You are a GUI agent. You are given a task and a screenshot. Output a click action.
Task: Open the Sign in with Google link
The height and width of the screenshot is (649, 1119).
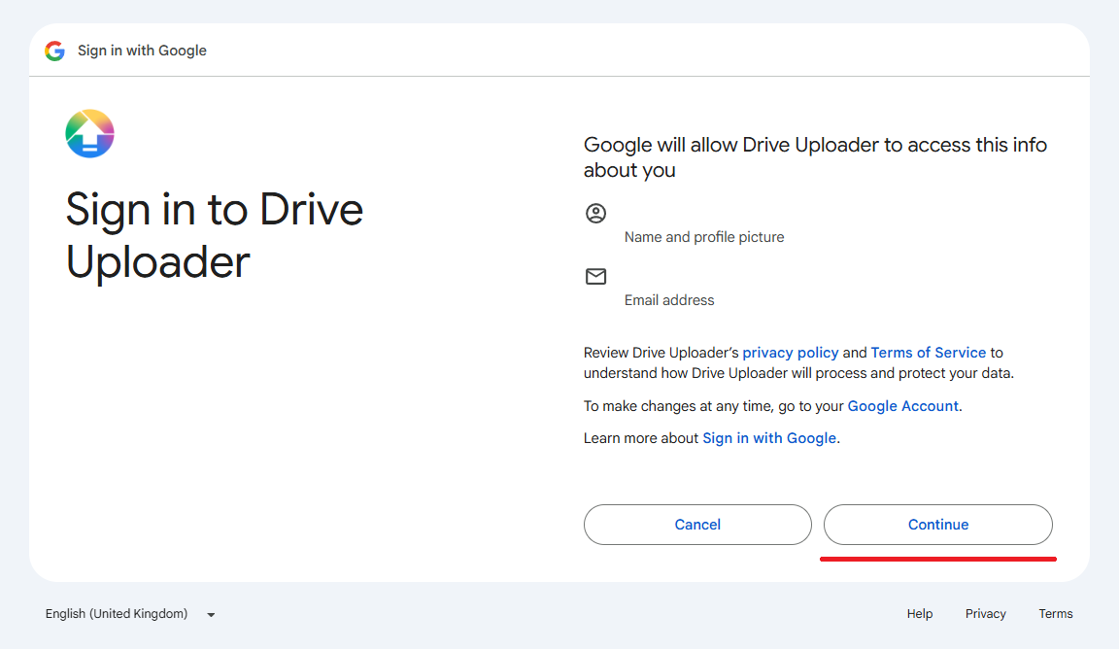(769, 438)
